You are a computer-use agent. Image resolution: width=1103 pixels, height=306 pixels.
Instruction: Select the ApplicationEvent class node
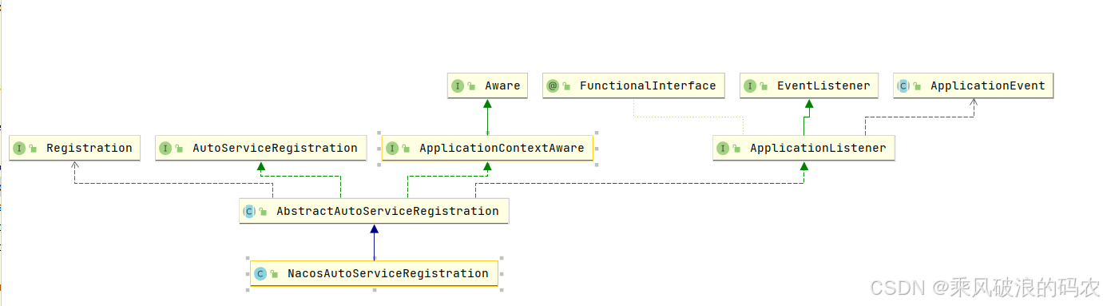pyautogui.click(x=974, y=86)
